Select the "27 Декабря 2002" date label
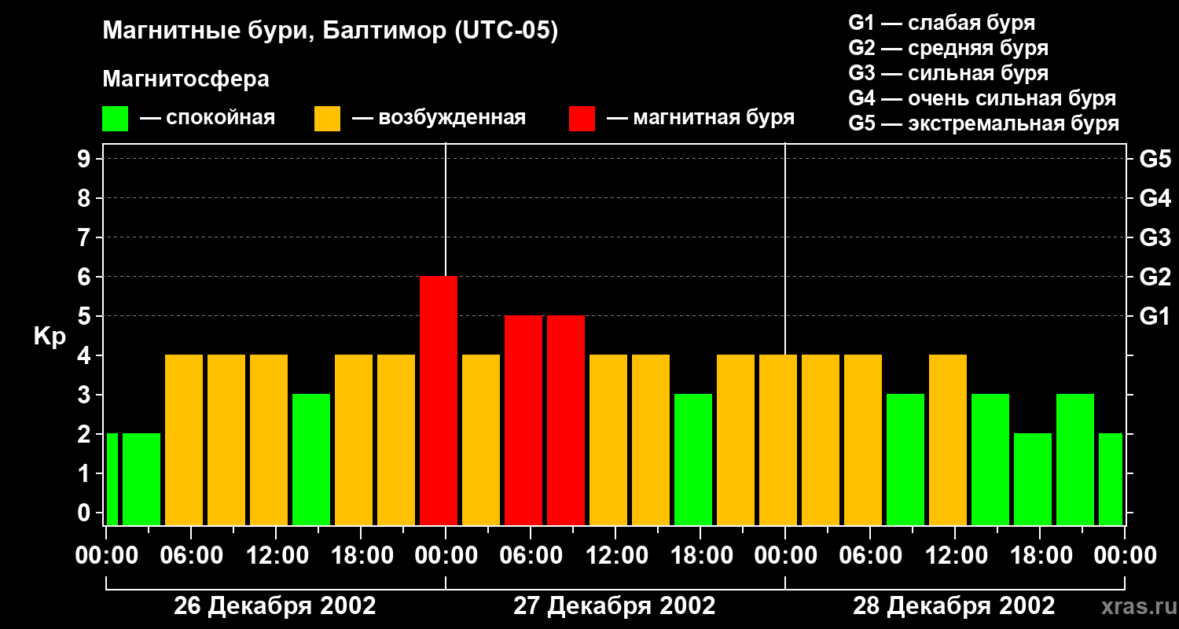The height and width of the screenshot is (629, 1179). point(614,606)
